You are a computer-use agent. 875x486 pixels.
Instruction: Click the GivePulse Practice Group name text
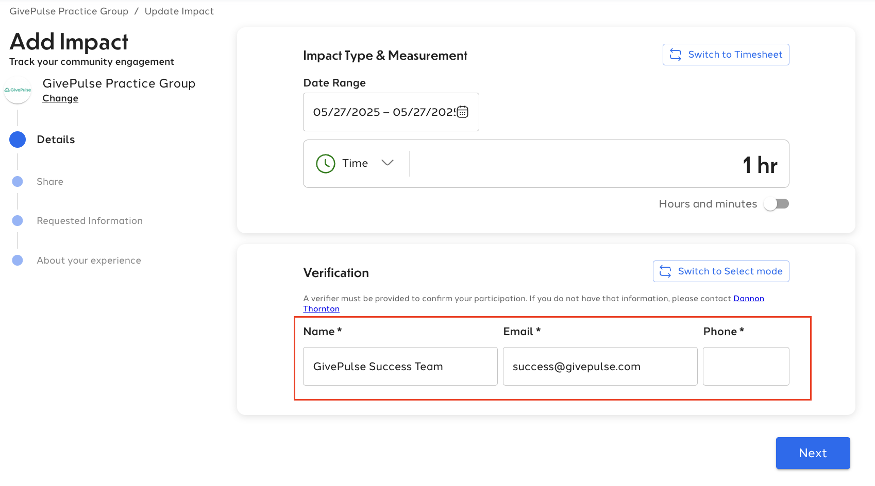click(x=119, y=83)
